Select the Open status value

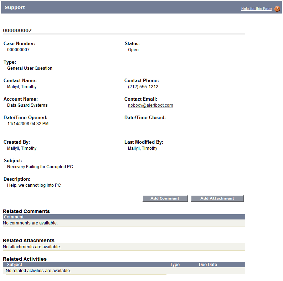pyautogui.click(x=133, y=50)
